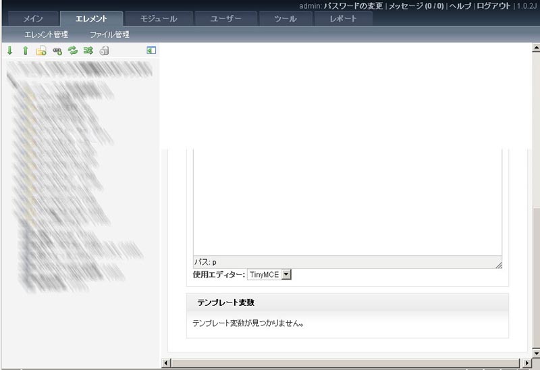Go to the ツール tab
The image size is (540, 370).
click(285, 19)
